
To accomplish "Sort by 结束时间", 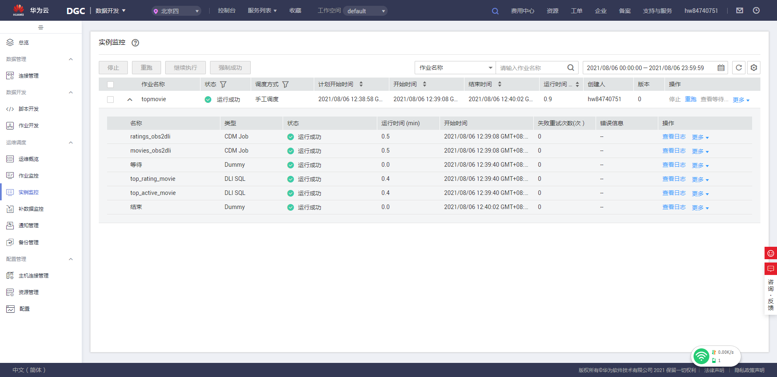I will pos(500,84).
